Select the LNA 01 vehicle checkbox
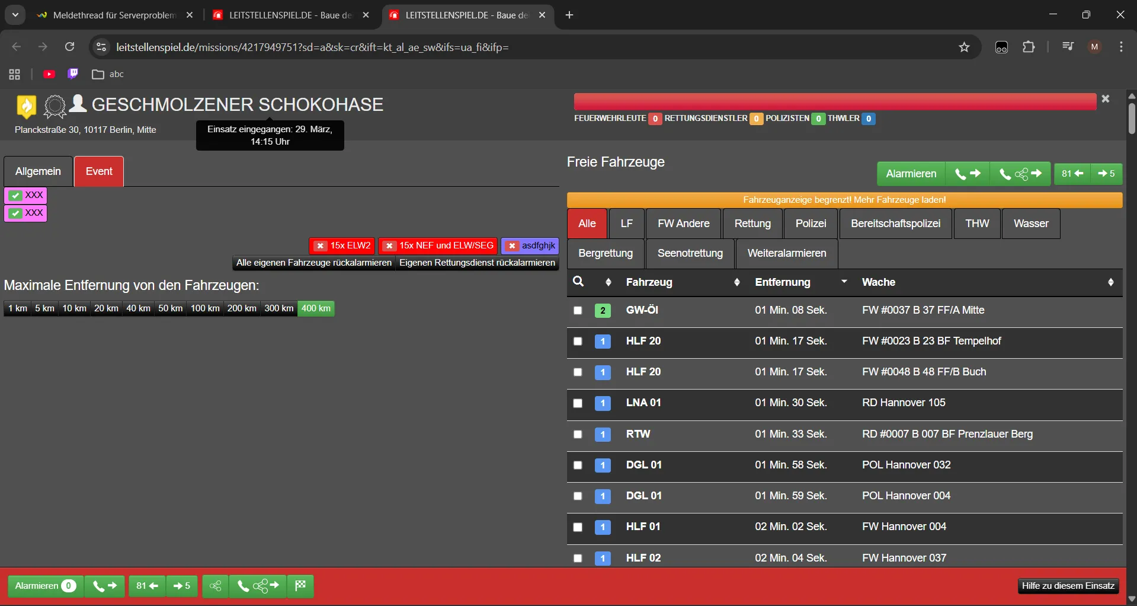 [578, 403]
